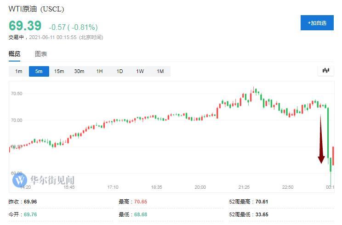Switch to the 概览 overview tab
This screenshot has width=342, height=225.
(x=14, y=54)
